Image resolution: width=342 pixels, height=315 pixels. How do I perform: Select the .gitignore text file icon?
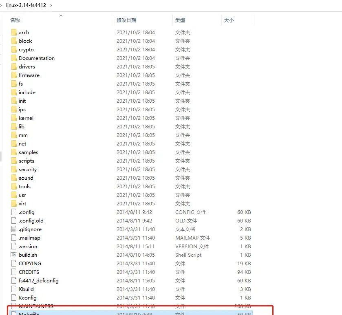pyautogui.click(x=13, y=229)
